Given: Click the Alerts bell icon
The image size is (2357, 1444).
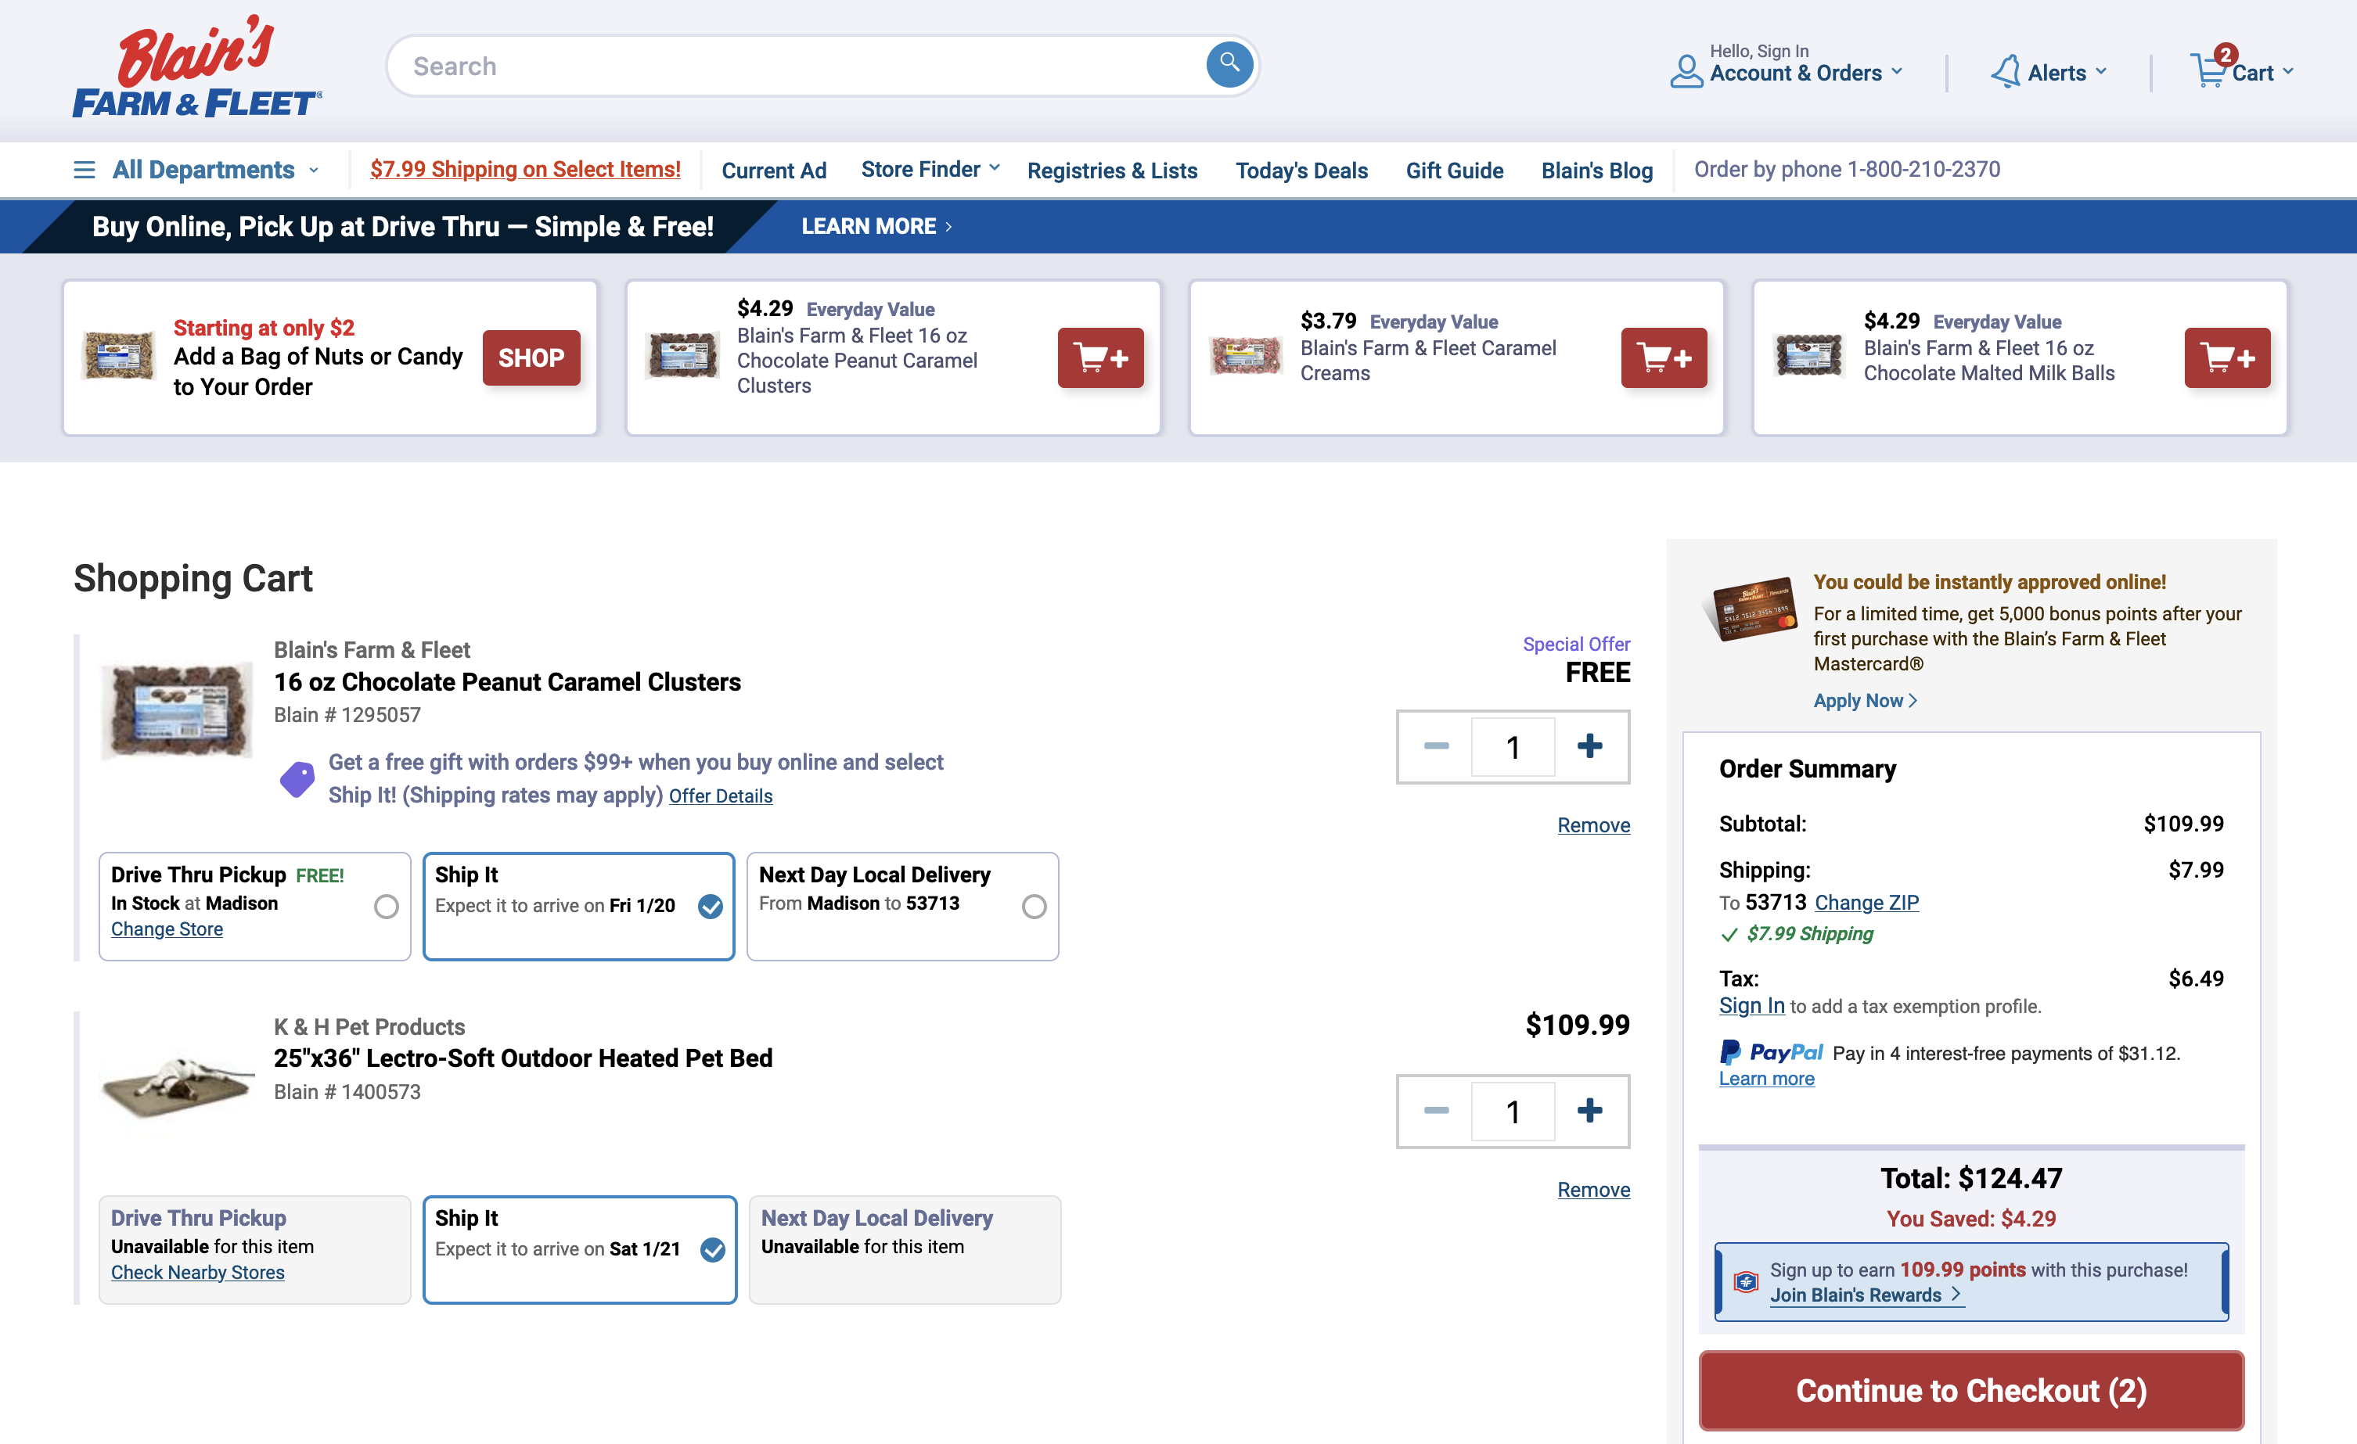Looking at the screenshot, I should point(2005,72).
